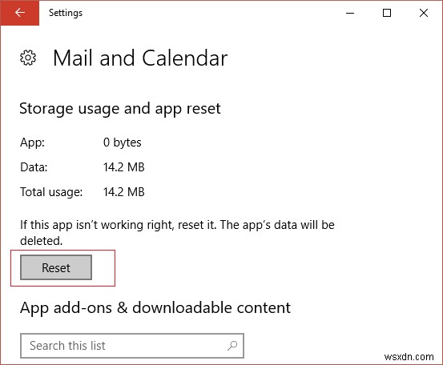Click the 'If this app isn't working right' text
The height and width of the screenshot is (365, 443).
pyautogui.click(x=177, y=233)
